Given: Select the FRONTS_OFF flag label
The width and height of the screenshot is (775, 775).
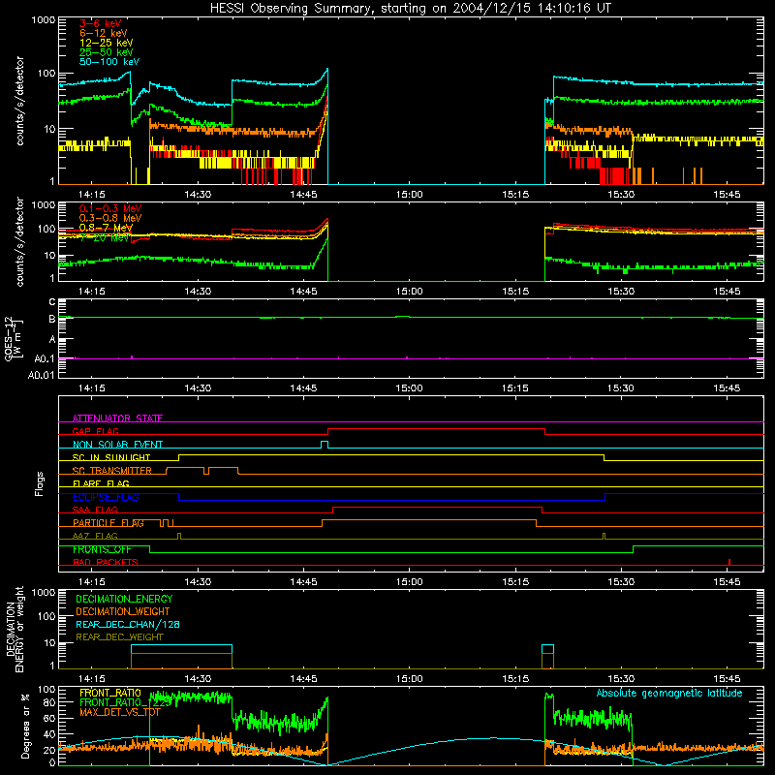Looking at the screenshot, I should click(x=102, y=549).
